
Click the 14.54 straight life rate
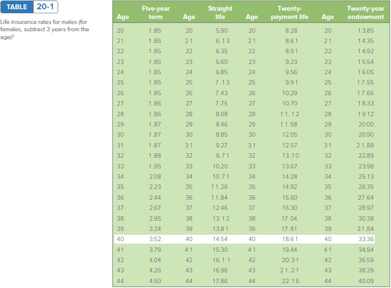coord(219,239)
